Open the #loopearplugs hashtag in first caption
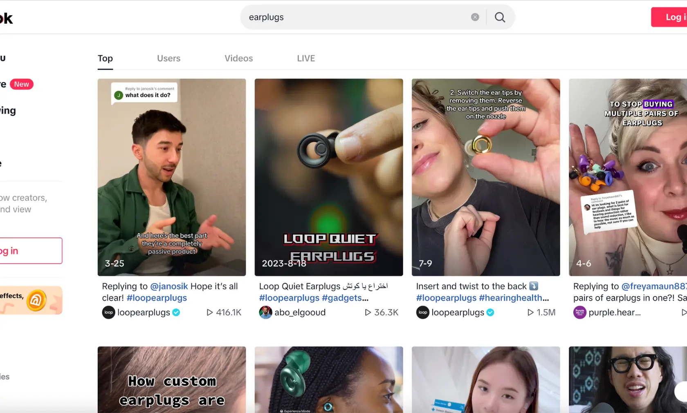Screen dimensions: 687x413 pos(157,298)
